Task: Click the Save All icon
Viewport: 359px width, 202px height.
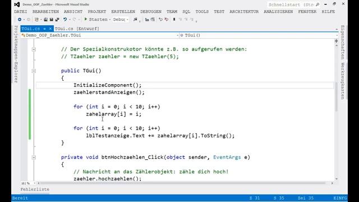Action: 57,20
